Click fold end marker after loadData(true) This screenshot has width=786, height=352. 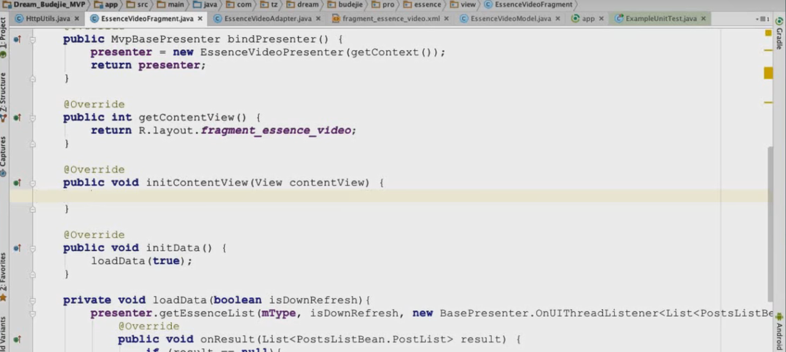(33, 274)
